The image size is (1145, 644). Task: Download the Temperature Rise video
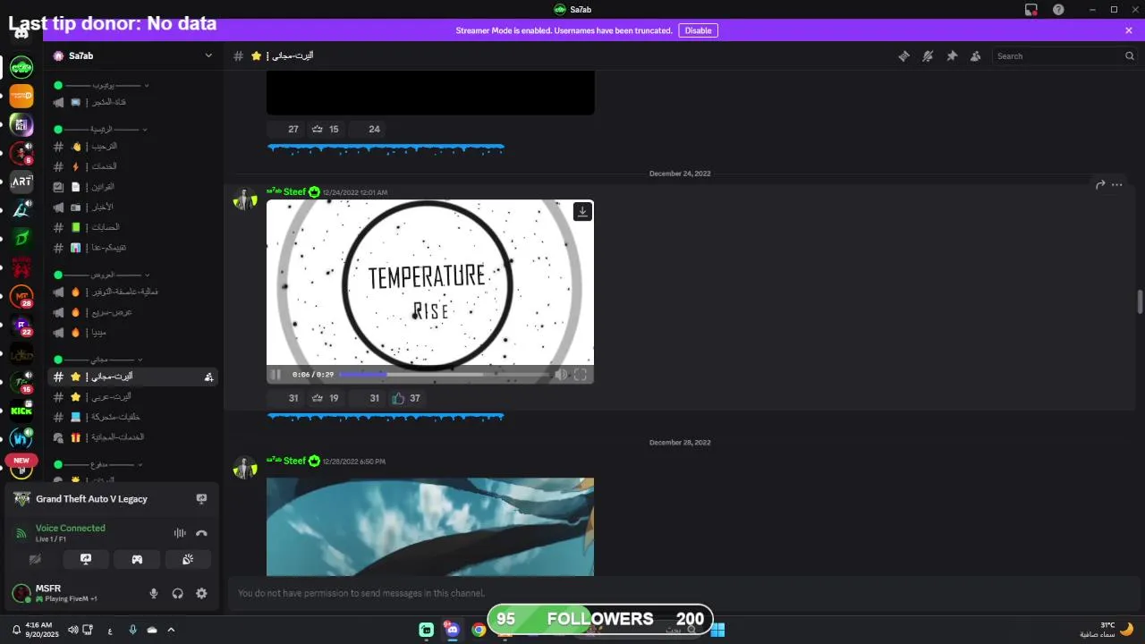coord(582,211)
